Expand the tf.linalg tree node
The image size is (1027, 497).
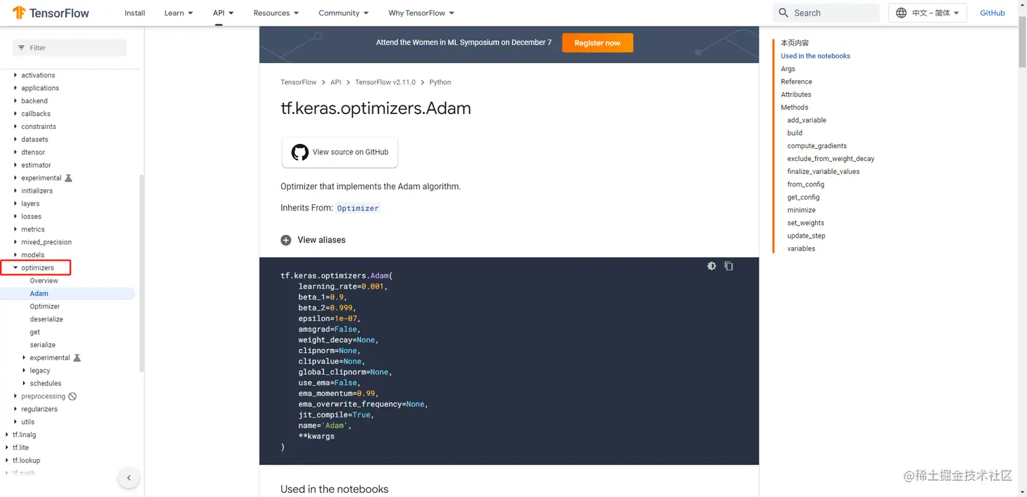(7, 435)
